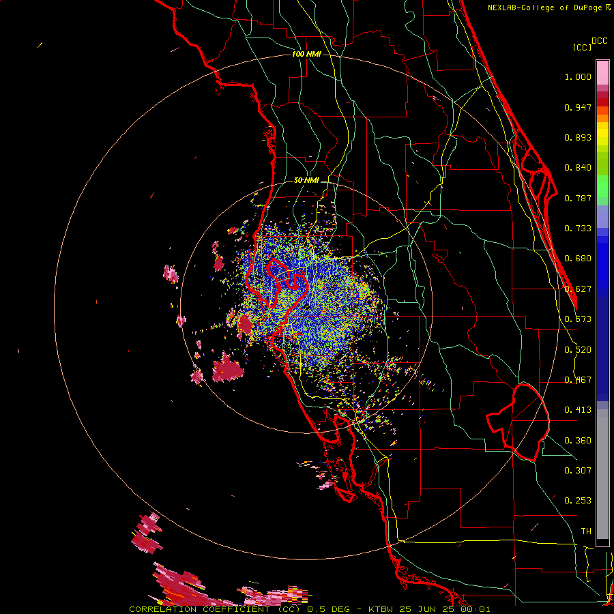Image resolution: width=614 pixels, height=614 pixels.
Task: Click the yellow segment of the color bar
Action: click(x=602, y=134)
